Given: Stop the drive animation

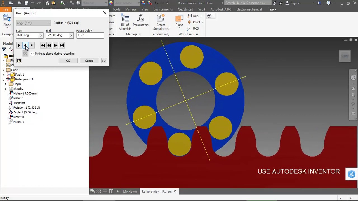Looking at the screenshot, I should (31, 45).
